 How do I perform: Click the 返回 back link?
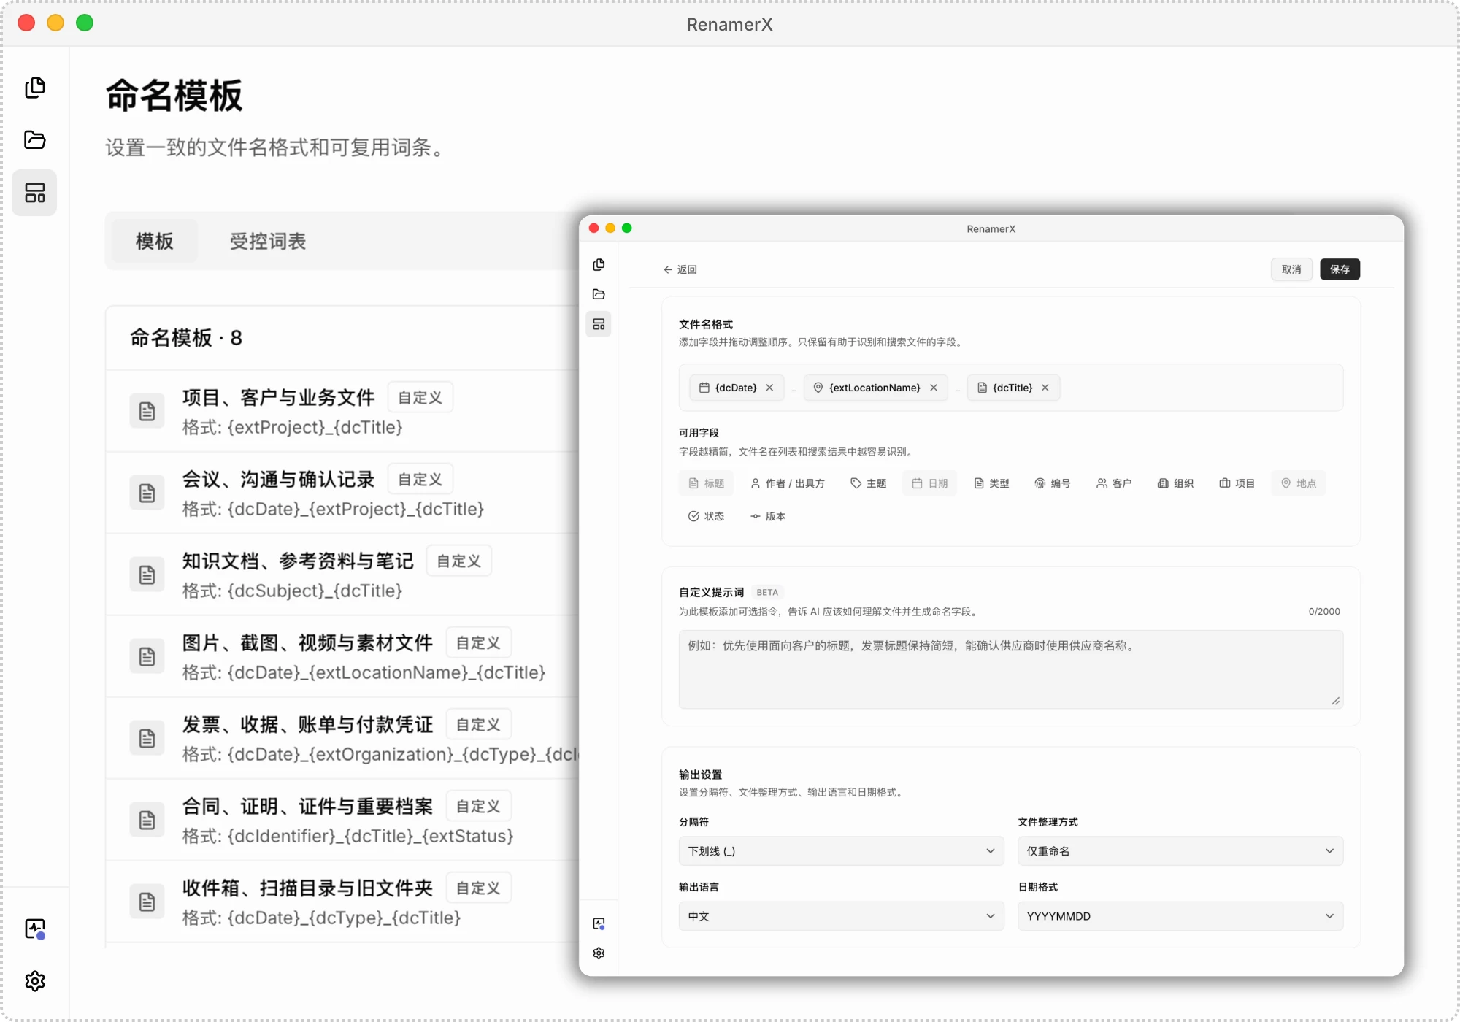click(680, 269)
